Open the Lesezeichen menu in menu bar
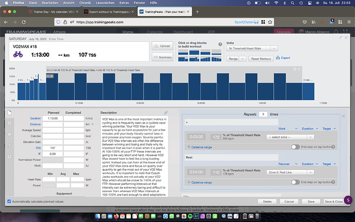 click(104, 3)
